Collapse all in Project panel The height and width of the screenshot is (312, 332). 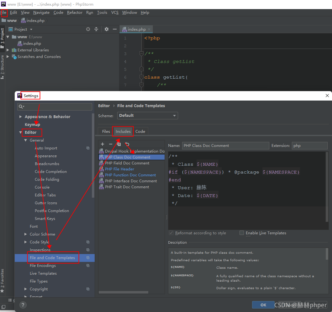(x=96, y=29)
